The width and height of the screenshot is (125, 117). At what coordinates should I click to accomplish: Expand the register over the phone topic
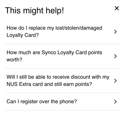[x=62, y=102]
